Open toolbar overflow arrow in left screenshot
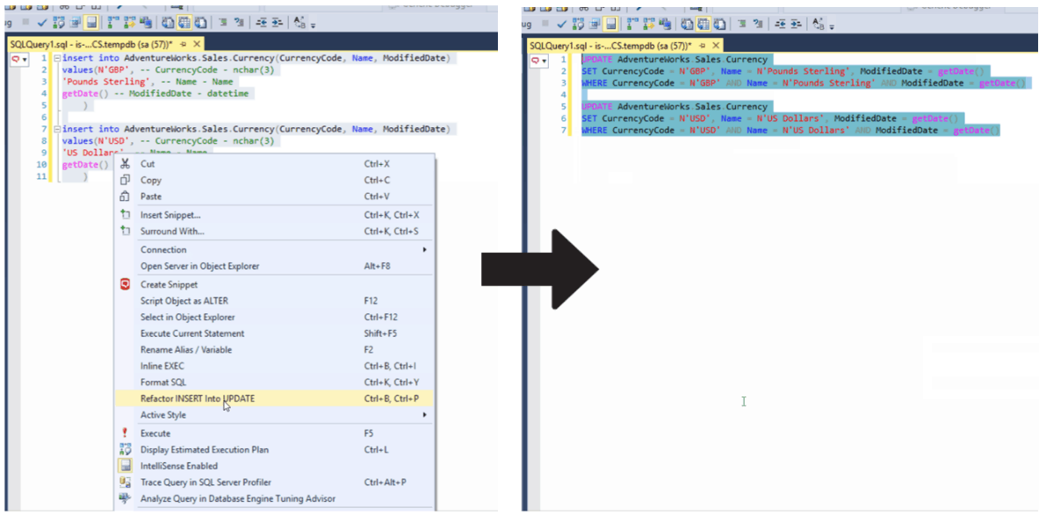The image size is (1046, 515). pyautogui.click(x=313, y=25)
